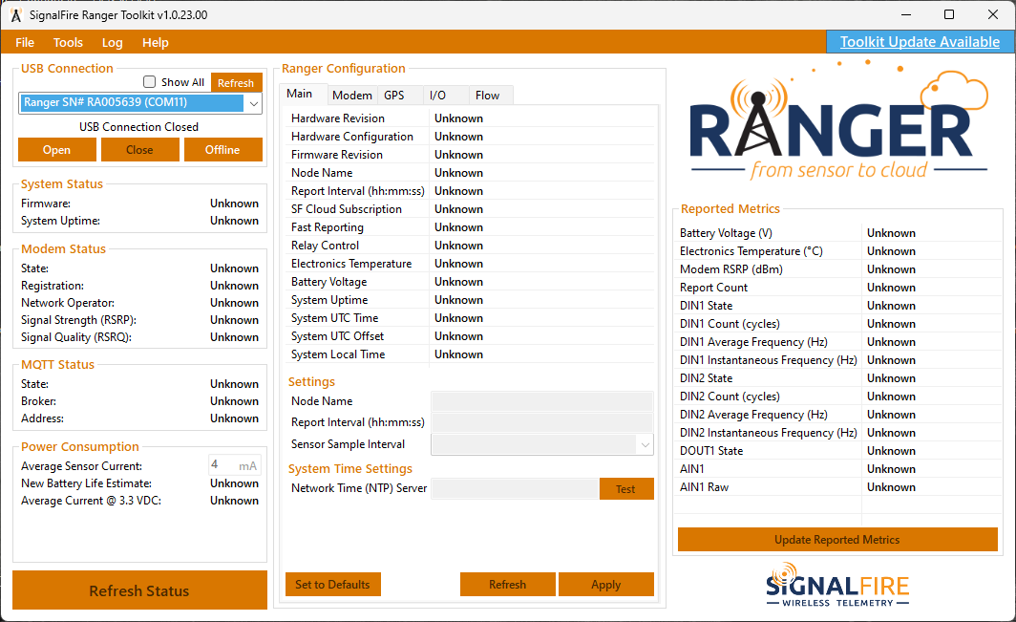Select the SF Cloud Subscription row
1016x622 pixels.
click(471, 209)
